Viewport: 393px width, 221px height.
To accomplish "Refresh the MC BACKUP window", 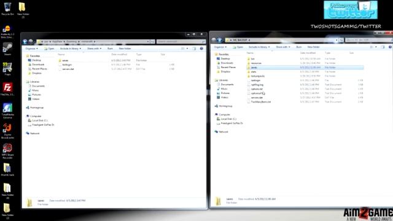I will tap(341, 40).
